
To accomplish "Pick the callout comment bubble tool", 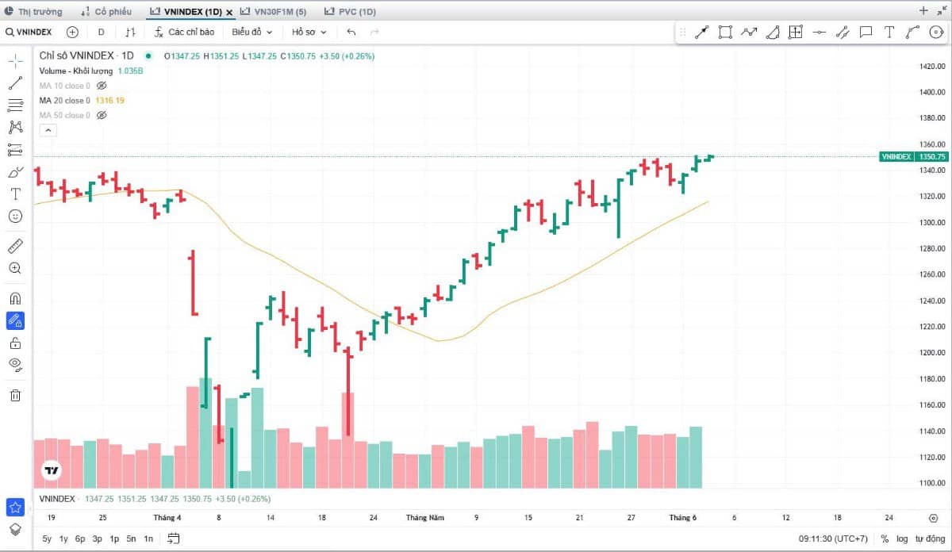I will point(866,33).
